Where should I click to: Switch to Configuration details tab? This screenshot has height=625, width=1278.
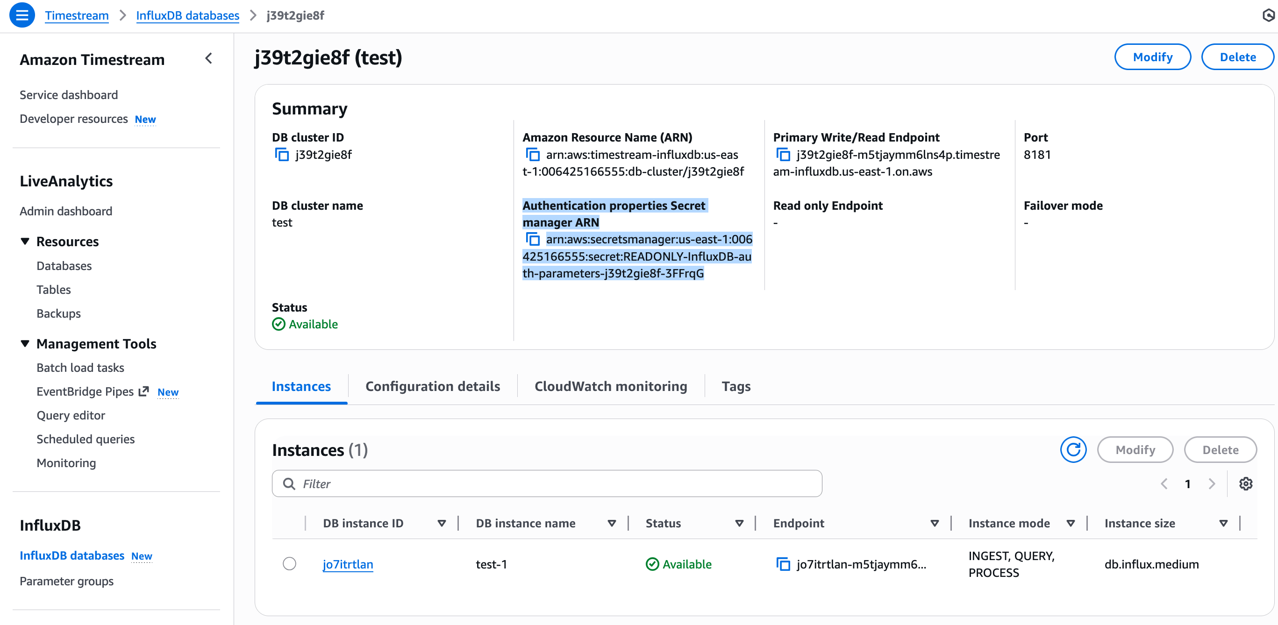click(x=432, y=386)
